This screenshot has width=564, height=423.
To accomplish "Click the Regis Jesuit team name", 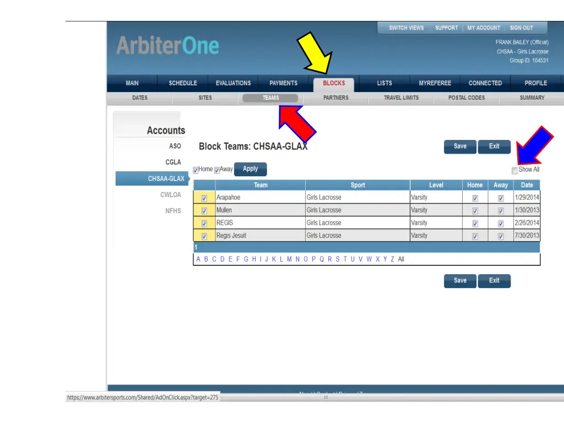I will [x=231, y=236].
